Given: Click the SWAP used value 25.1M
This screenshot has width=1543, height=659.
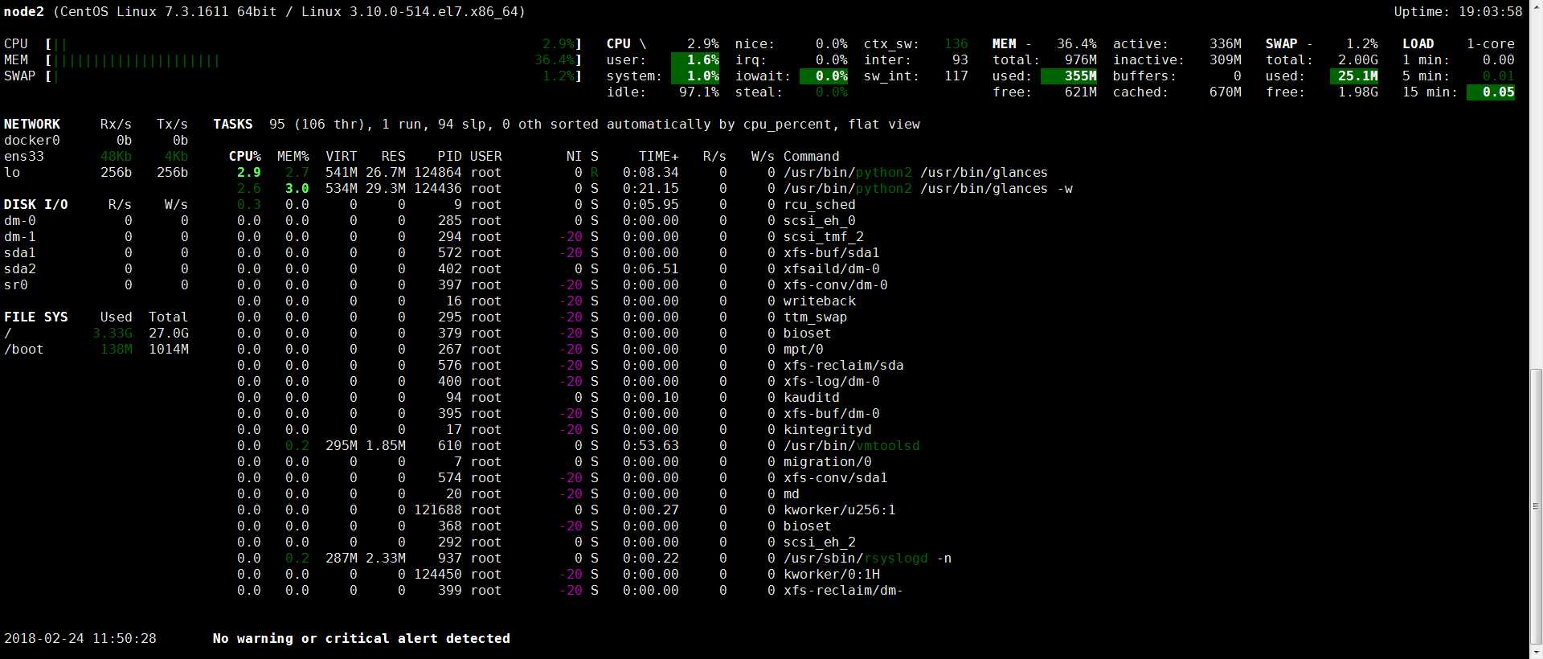Looking at the screenshot, I should pos(1354,76).
